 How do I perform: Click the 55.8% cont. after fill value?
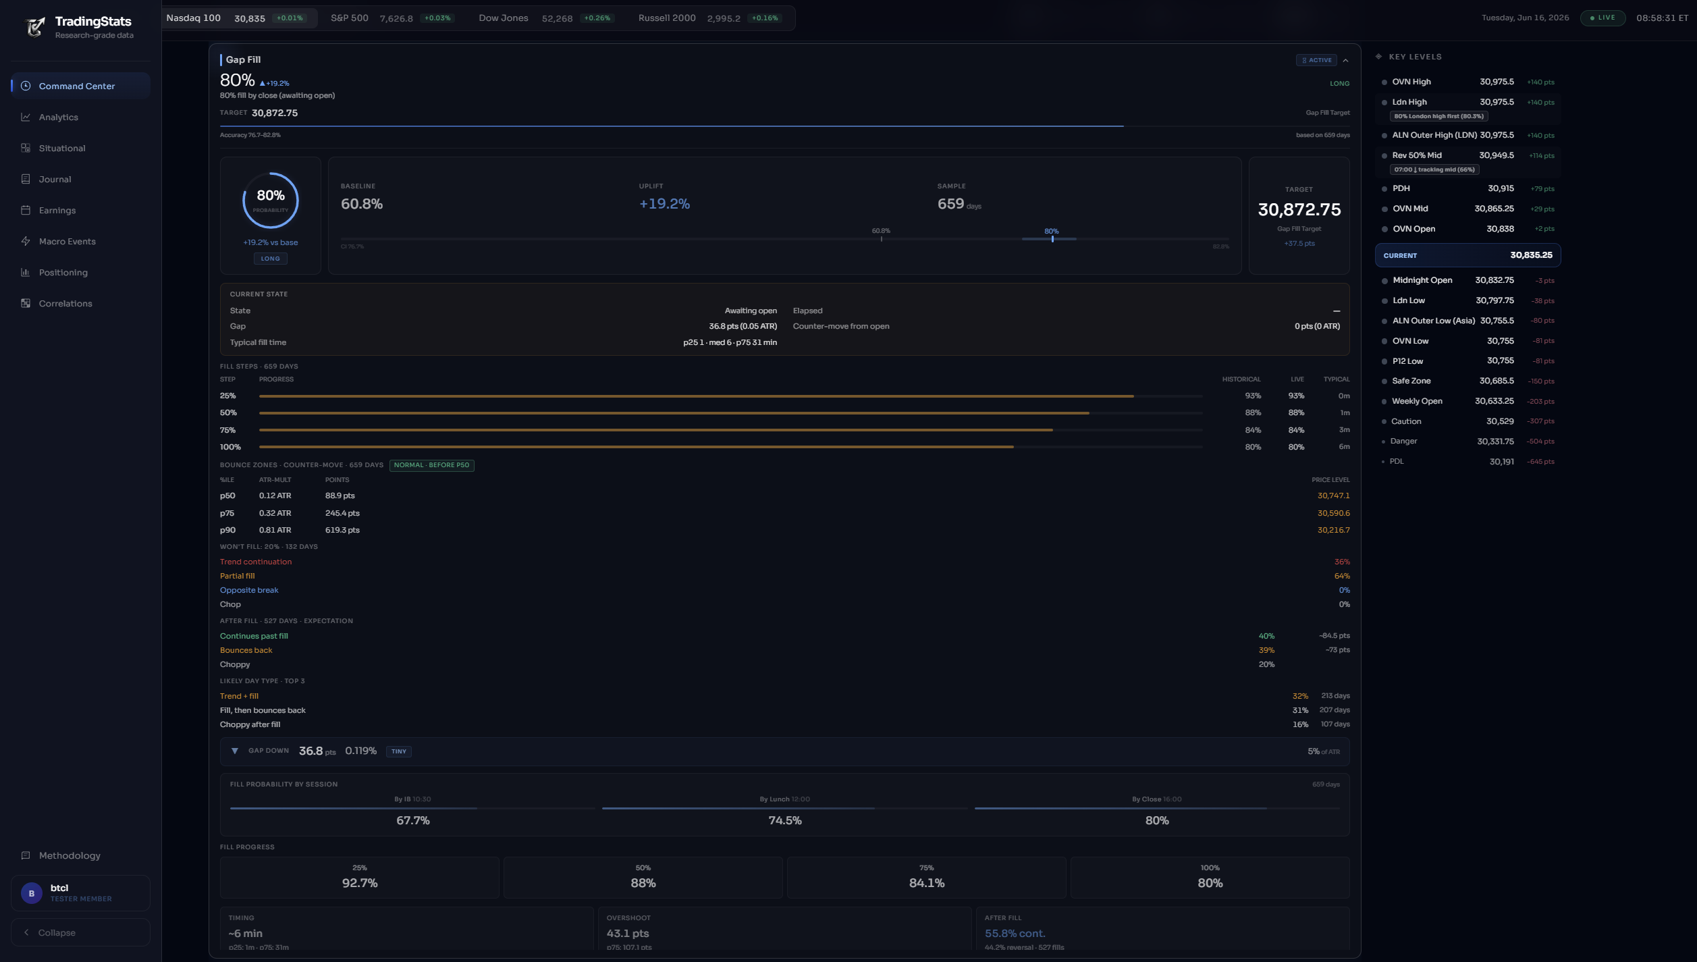tap(1015, 933)
